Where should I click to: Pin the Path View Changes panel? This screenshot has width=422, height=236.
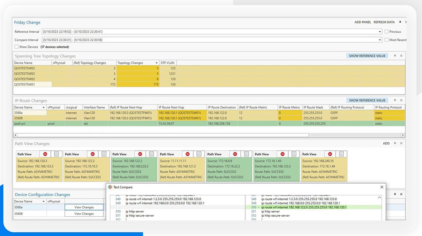pyautogui.click(x=395, y=143)
